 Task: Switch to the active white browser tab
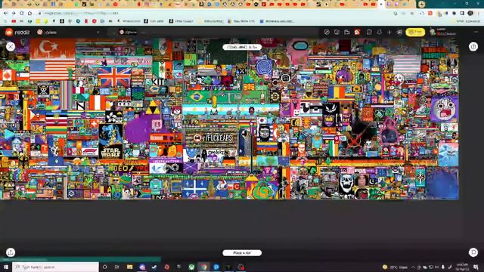pos(381,5)
